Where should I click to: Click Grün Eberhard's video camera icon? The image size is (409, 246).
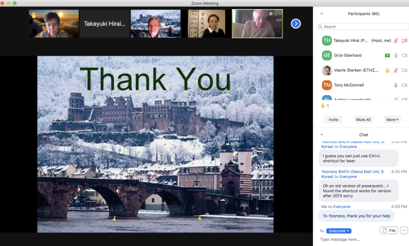[x=404, y=55]
